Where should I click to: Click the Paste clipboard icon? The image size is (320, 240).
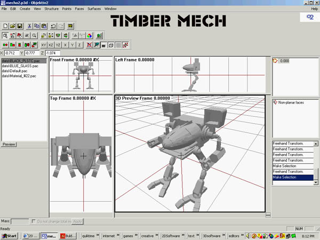point(44,26)
